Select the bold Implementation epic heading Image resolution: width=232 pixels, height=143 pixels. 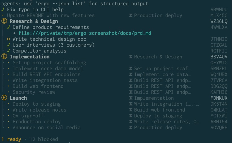coord(30,57)
